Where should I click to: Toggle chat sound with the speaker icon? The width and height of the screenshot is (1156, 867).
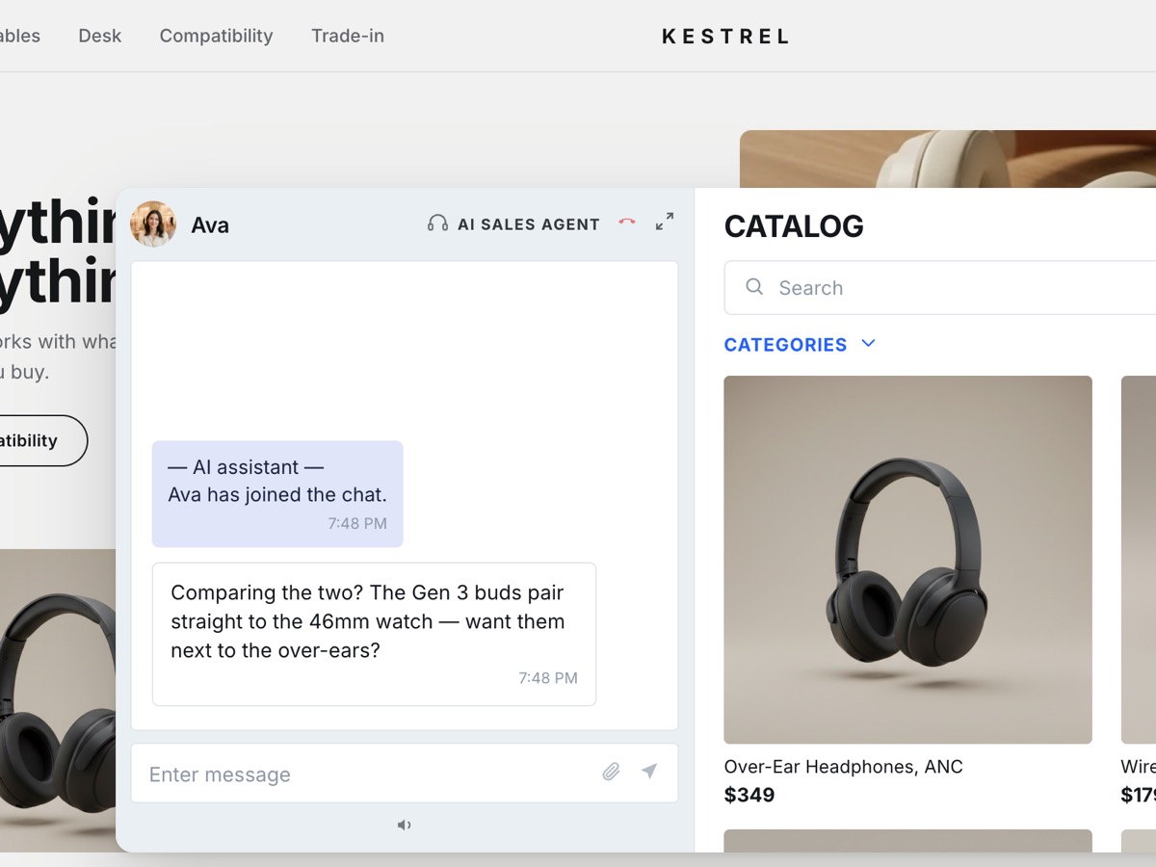(x=405, y=825)
